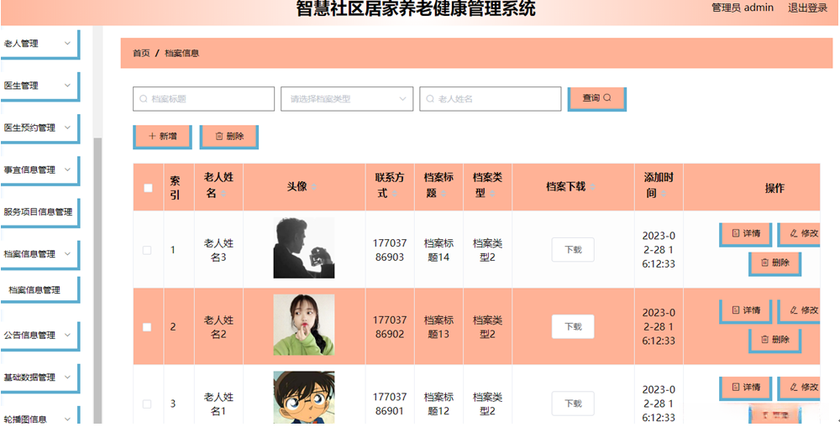Click sort arrows in 档案下载 column header
The image size is (840, 427).
point(593,187)
